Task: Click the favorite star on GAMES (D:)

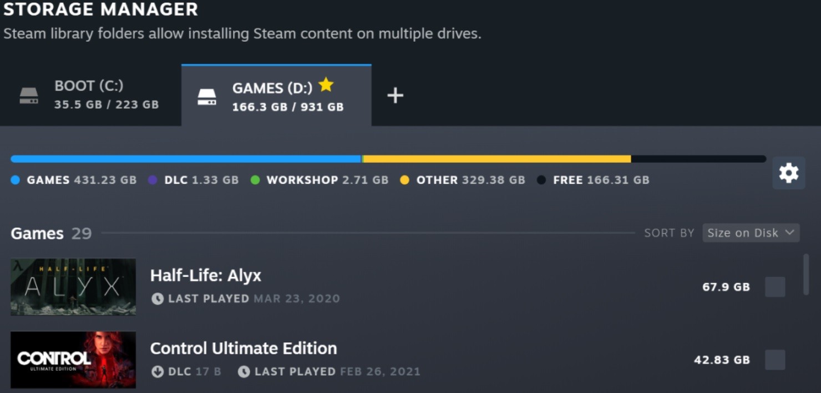Action: 326,84
